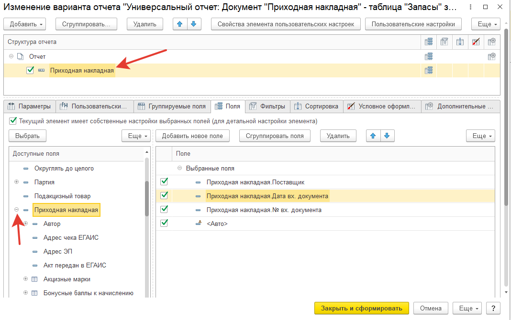
Task: Click the available fields list vertical scrollbar
Action: point(146,198)
